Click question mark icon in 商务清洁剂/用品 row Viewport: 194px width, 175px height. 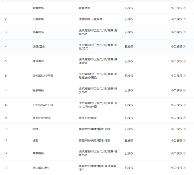pyautogui.click(x=184, y=76)
